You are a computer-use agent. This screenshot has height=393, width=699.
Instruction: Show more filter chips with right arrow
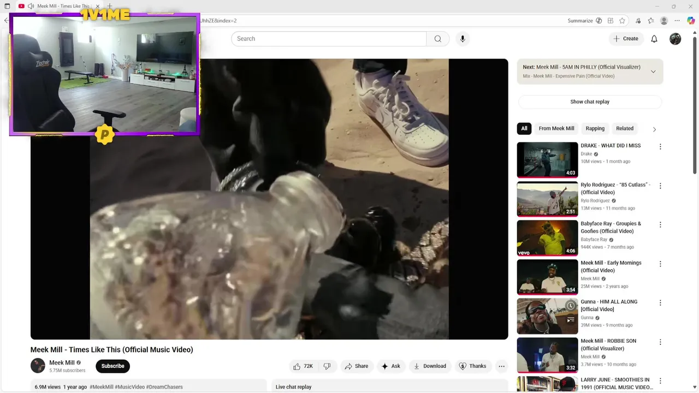(x=654, y=129)
